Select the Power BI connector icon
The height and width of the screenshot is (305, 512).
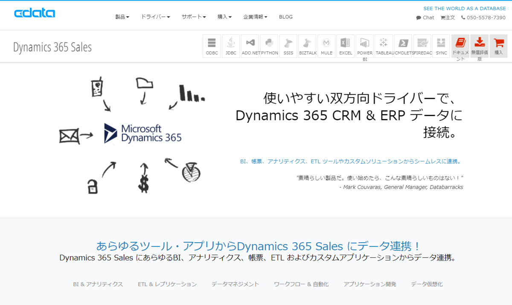click(365, 46)
